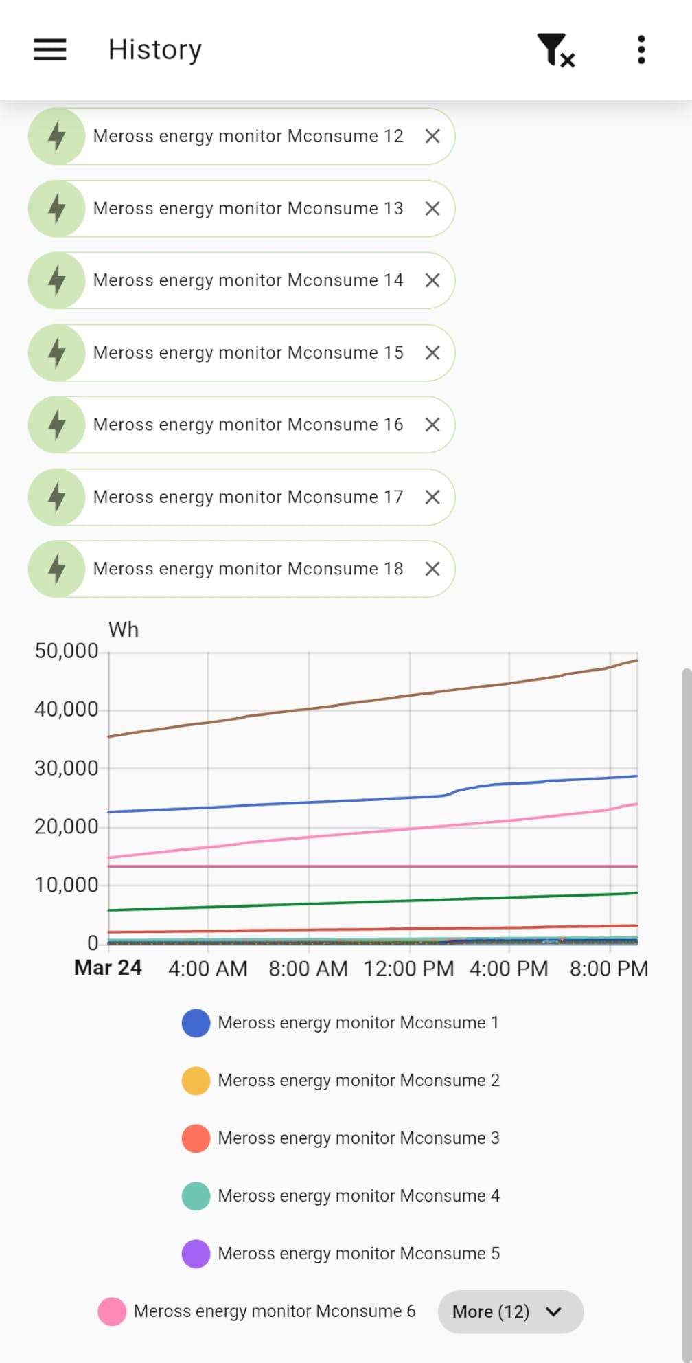Tap lightning icon of Mconsume 12 chip
Screen dimensions: 692x1363
tap(57, 136)
